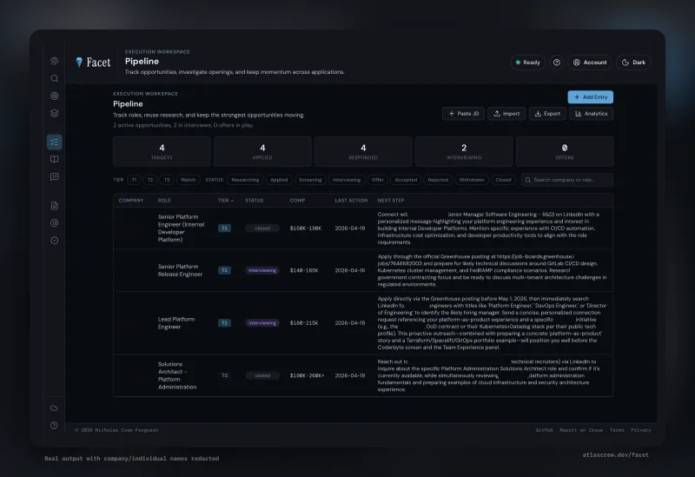Open the open-book icon in the sidebar
The height and width of the screenshot is (477, 695).
point(54,159)
